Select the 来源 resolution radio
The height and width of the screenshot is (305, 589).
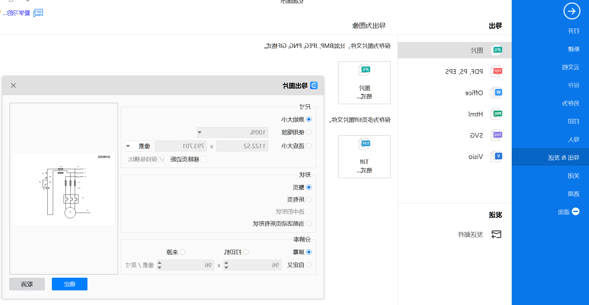click(183, 252)
